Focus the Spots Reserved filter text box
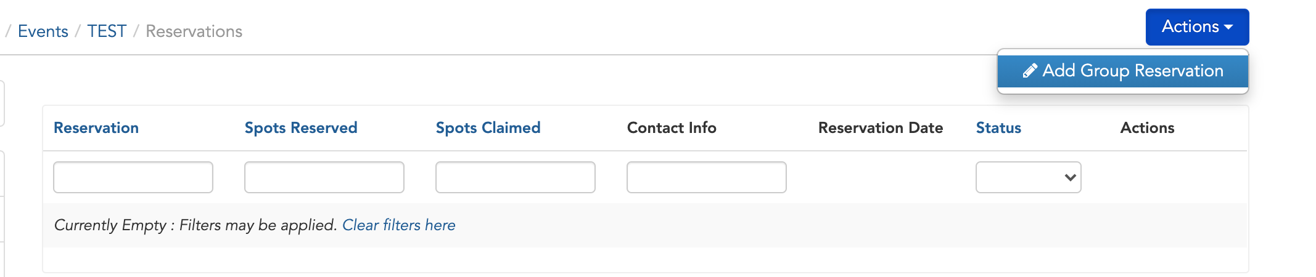Screen dimensions: 1316x277 tap(324, 177)
